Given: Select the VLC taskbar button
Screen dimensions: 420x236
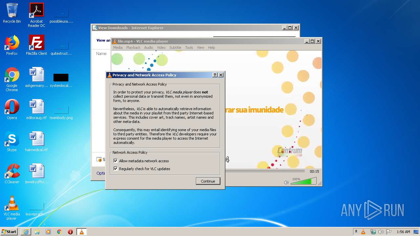Looking at the screenshot, I should point(81,232).
